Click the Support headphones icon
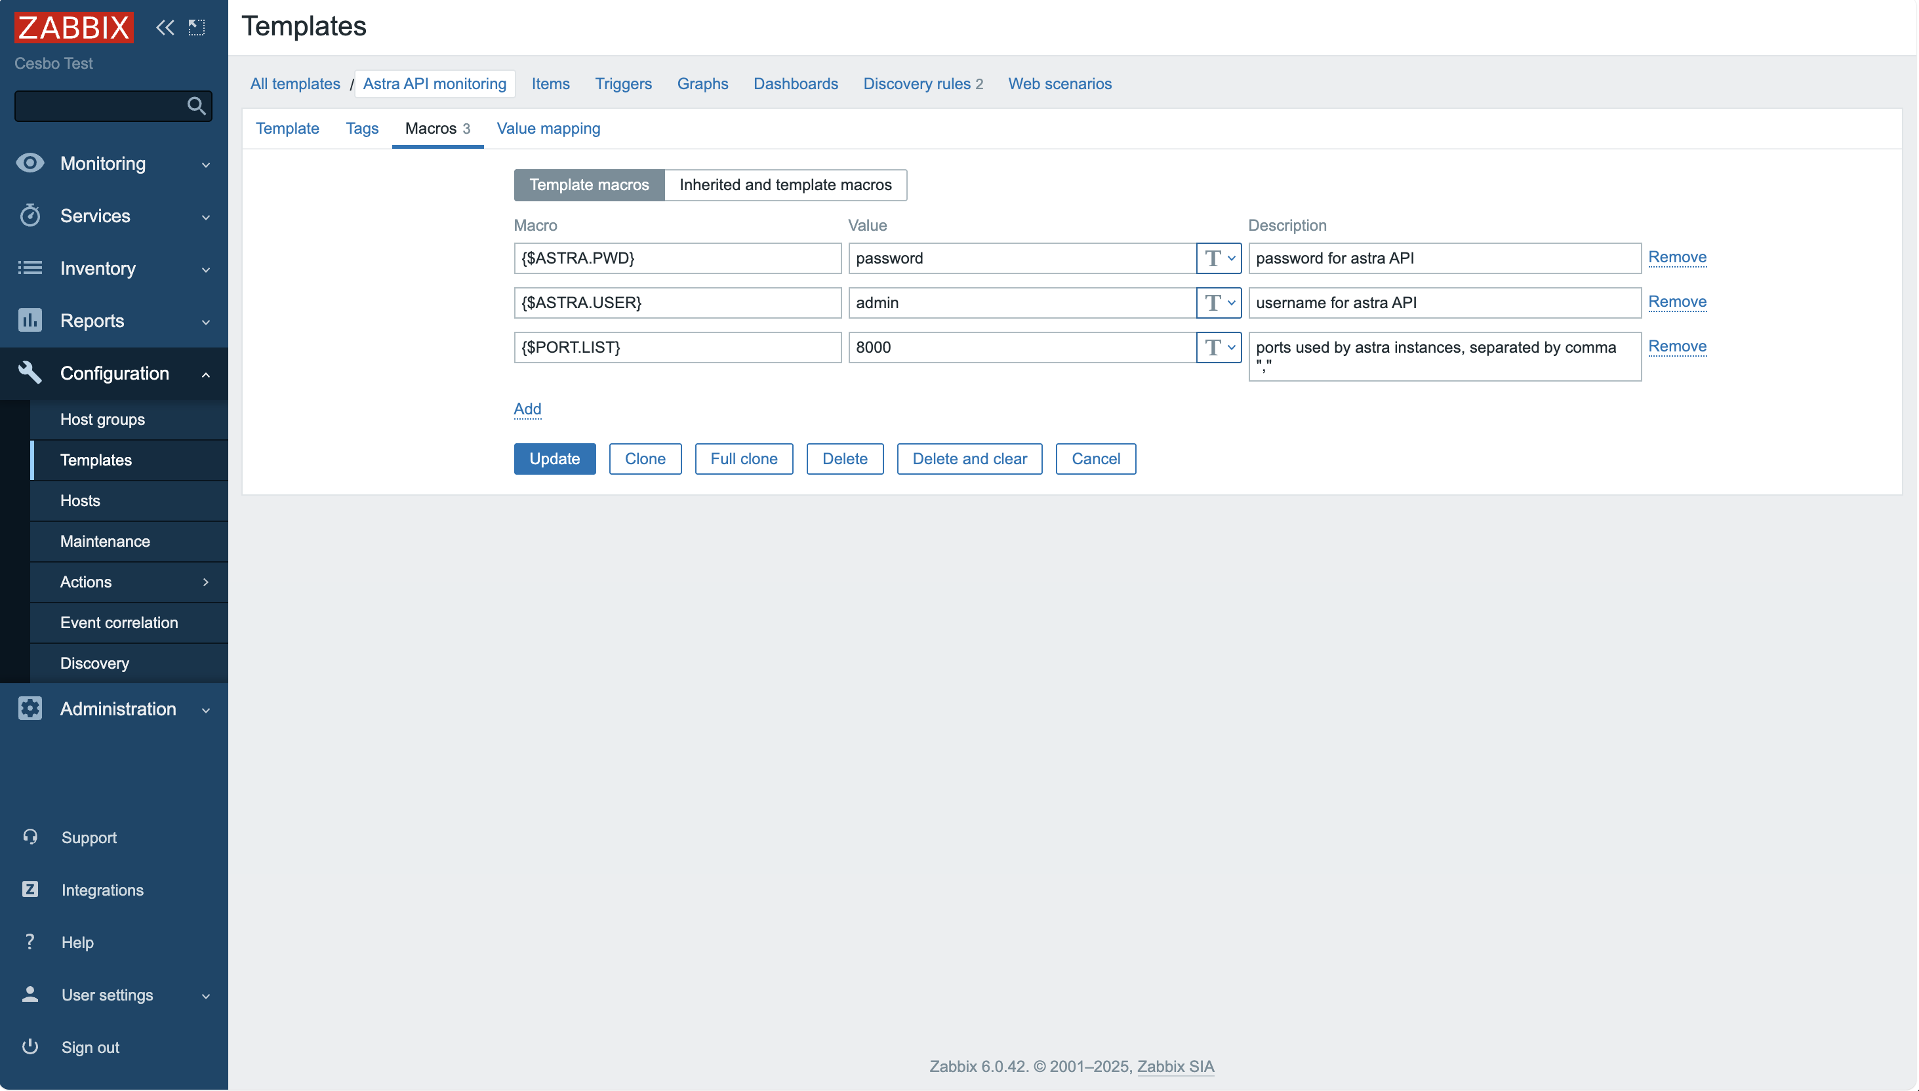Viewport: 1919px width, 1091px height. 30,837
